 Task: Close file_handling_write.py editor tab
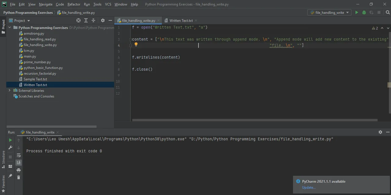158,20
